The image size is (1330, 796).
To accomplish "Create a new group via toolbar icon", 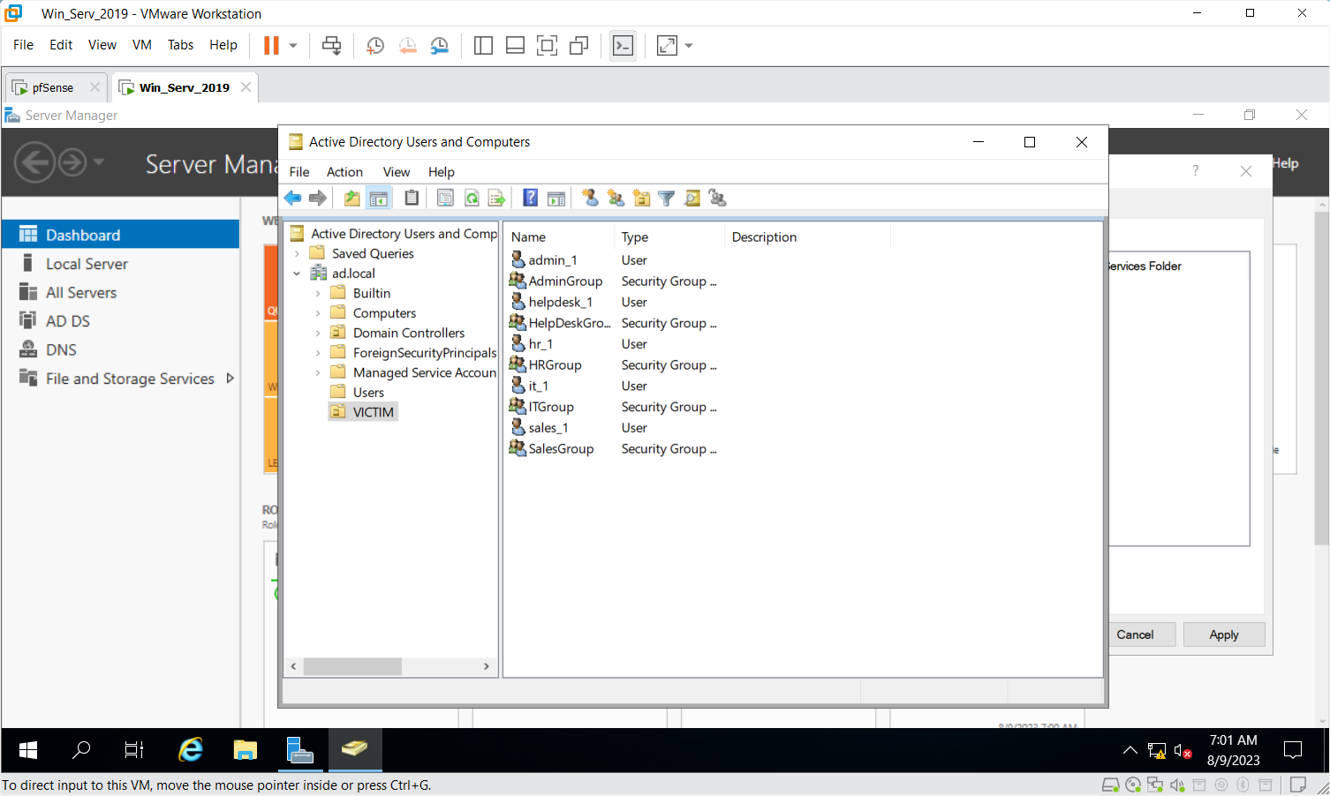I will (x=616, y=198).
